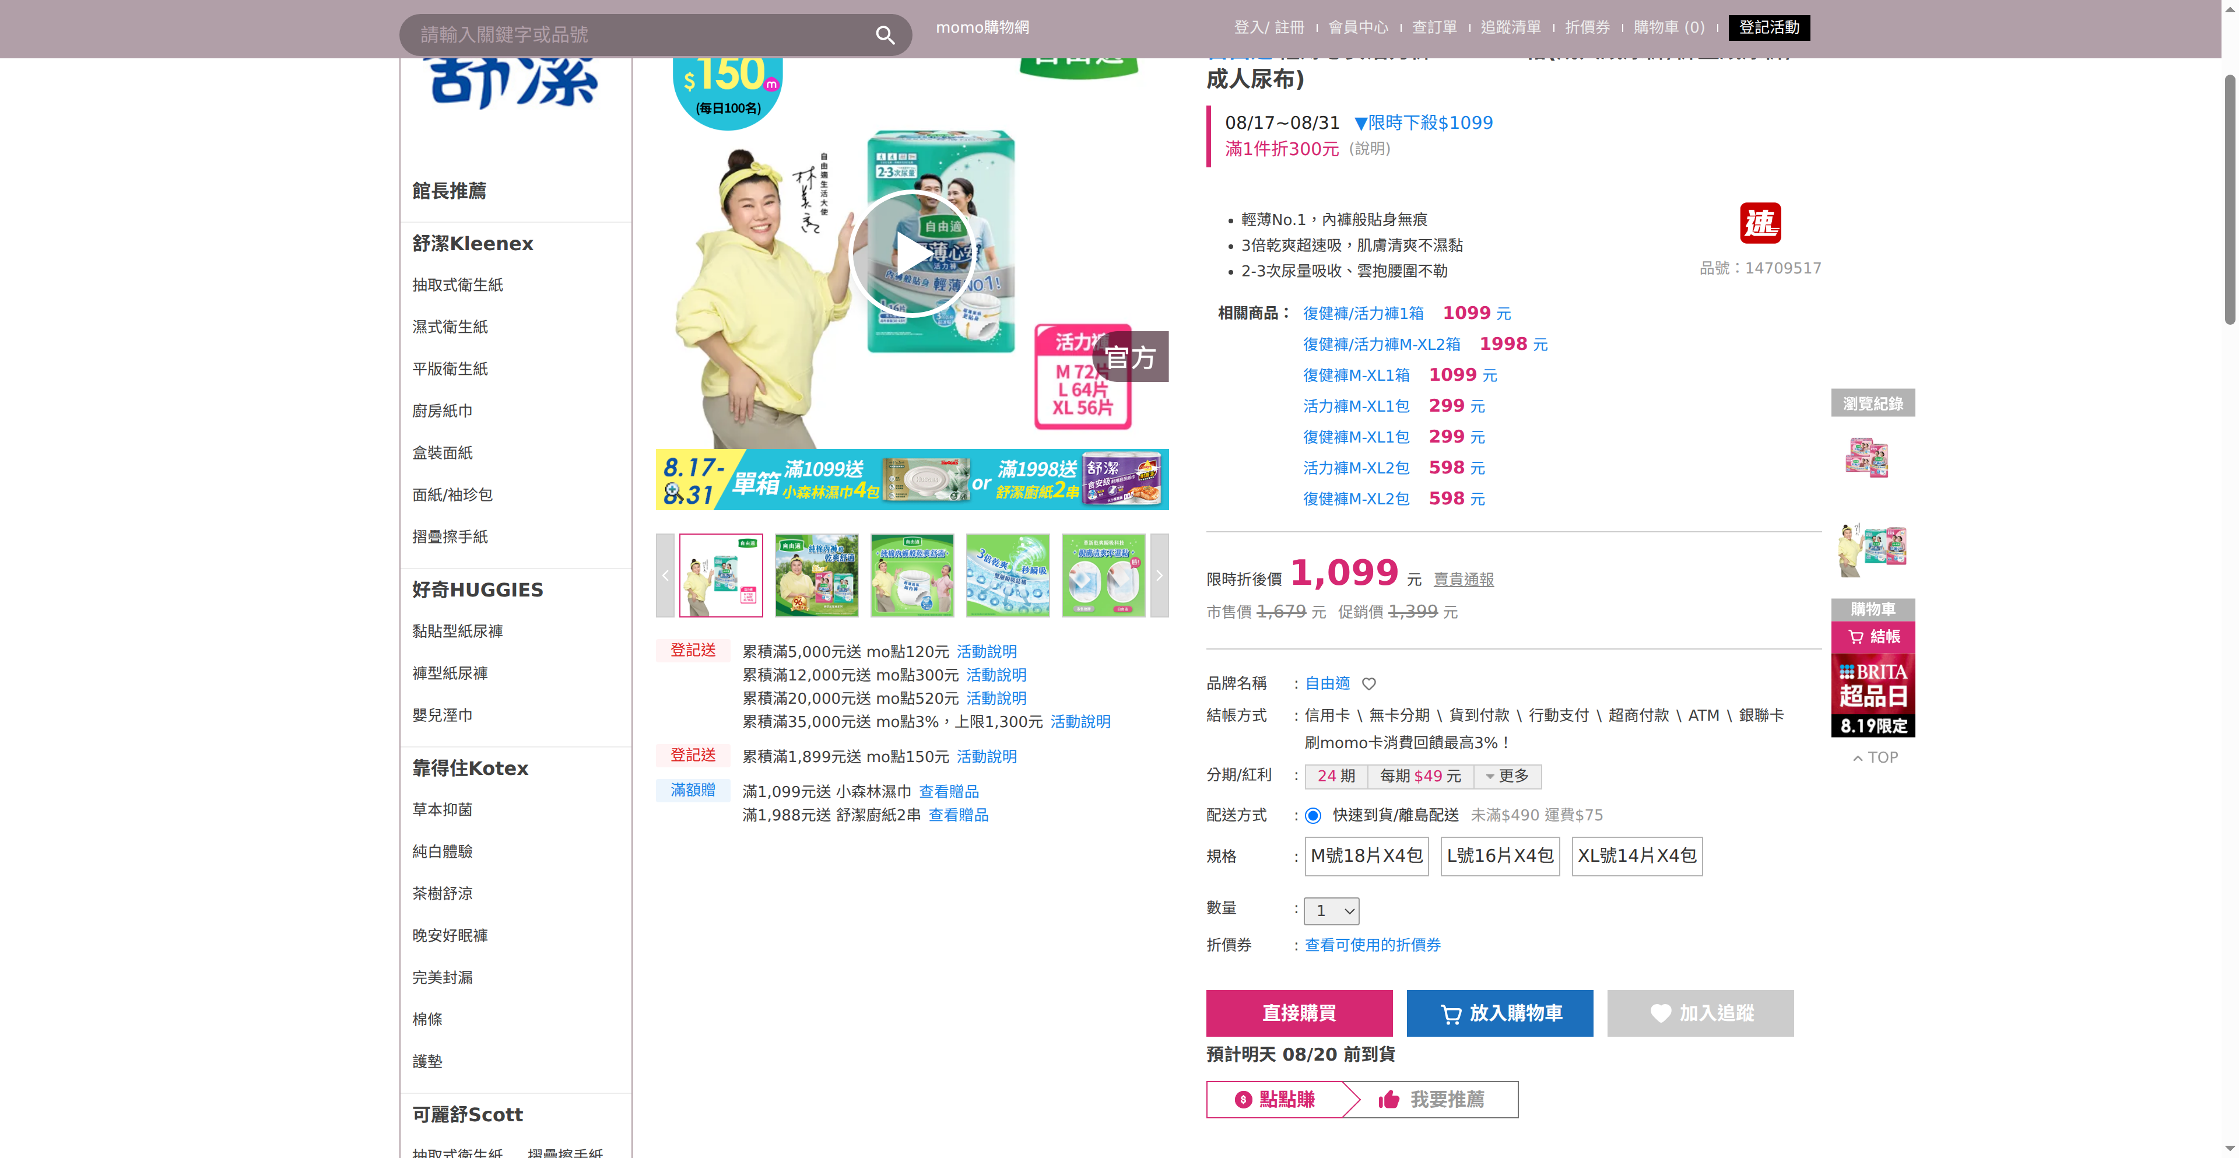The height and width of the screenshot is (1158, 2239).
Task: Select size M號18片X4包
Action: pos(1366,857)
